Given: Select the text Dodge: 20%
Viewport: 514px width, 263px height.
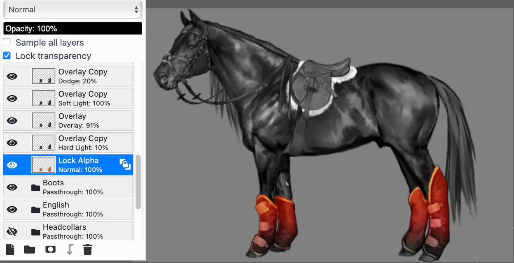Looking at the screenshot, I should pos(77,81).
